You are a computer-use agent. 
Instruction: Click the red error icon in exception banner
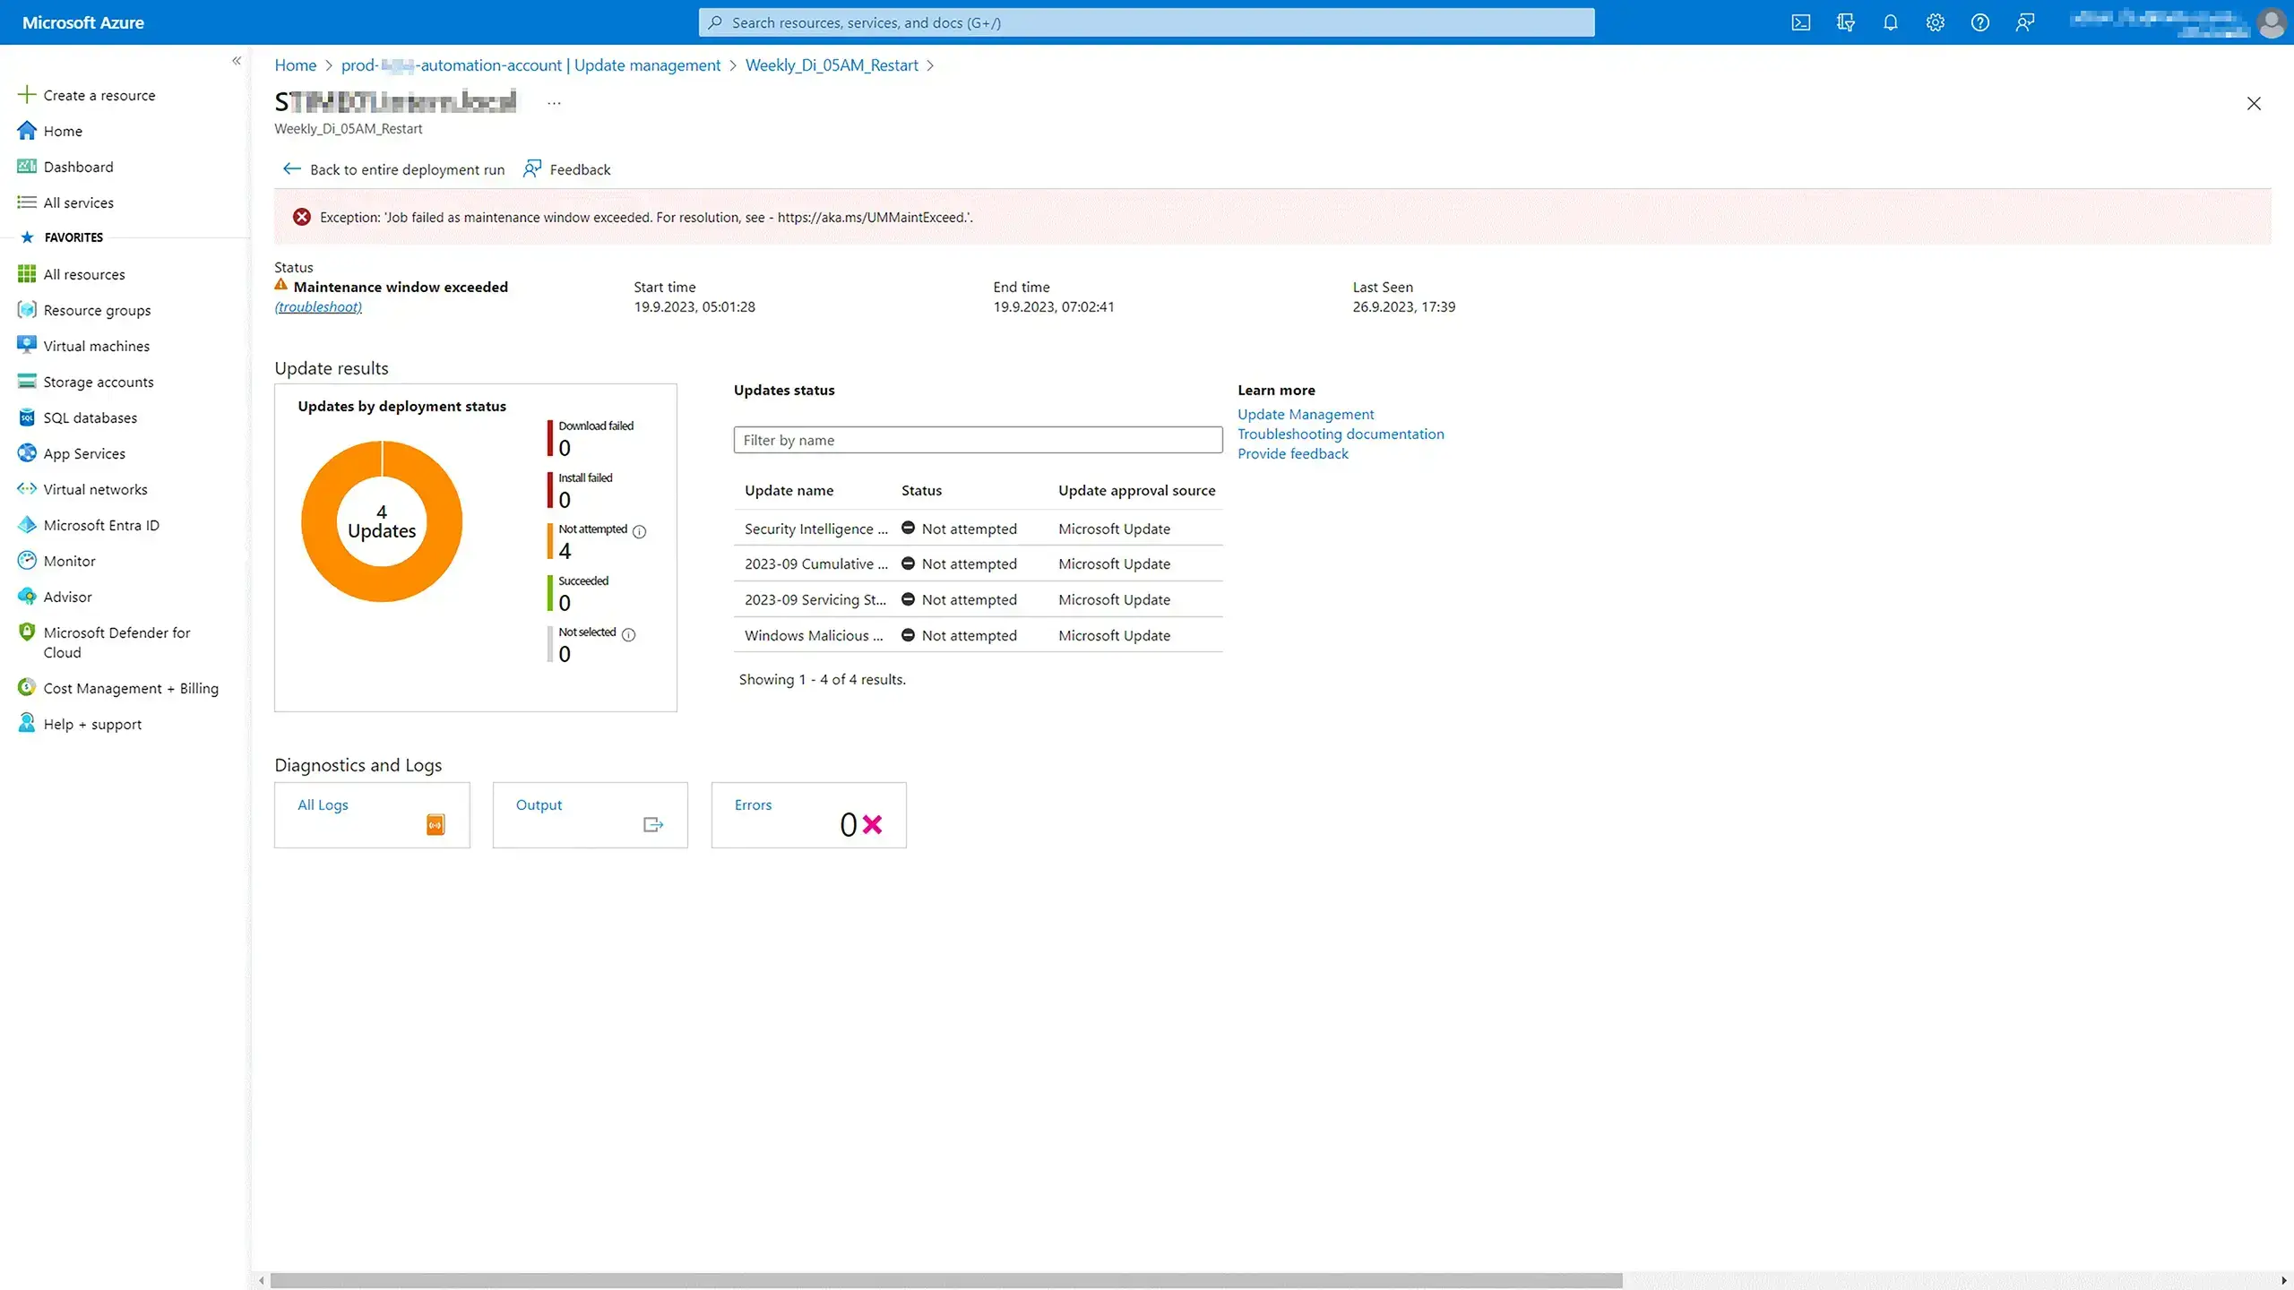click(302, 217)
